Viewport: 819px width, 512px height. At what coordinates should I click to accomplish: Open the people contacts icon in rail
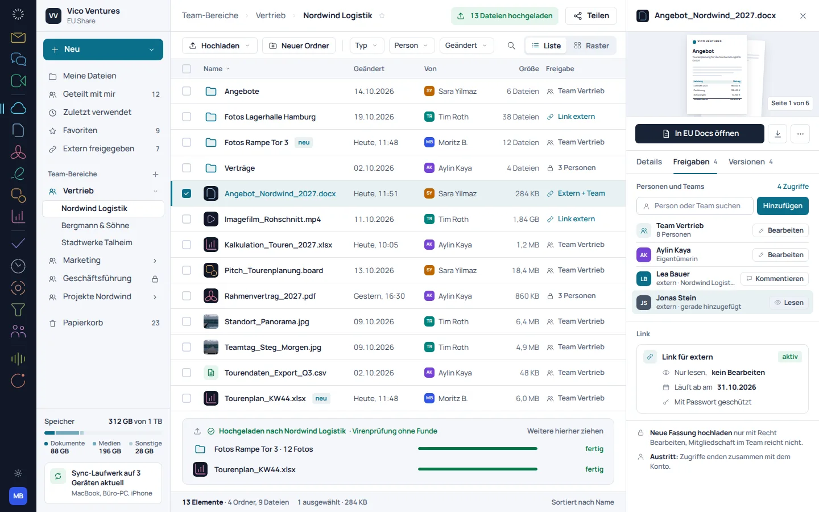pos(18,331)
